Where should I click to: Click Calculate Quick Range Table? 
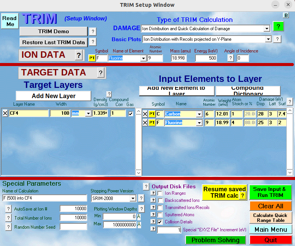(270, 218)
